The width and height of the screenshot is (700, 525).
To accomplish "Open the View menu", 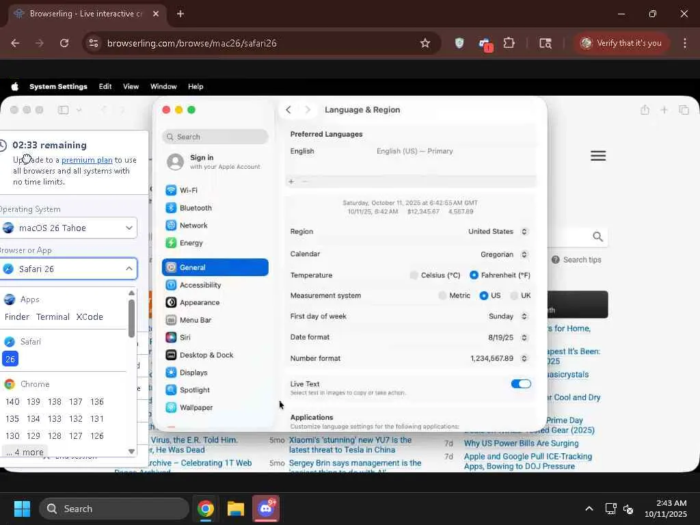I will [x=131, y=87].
